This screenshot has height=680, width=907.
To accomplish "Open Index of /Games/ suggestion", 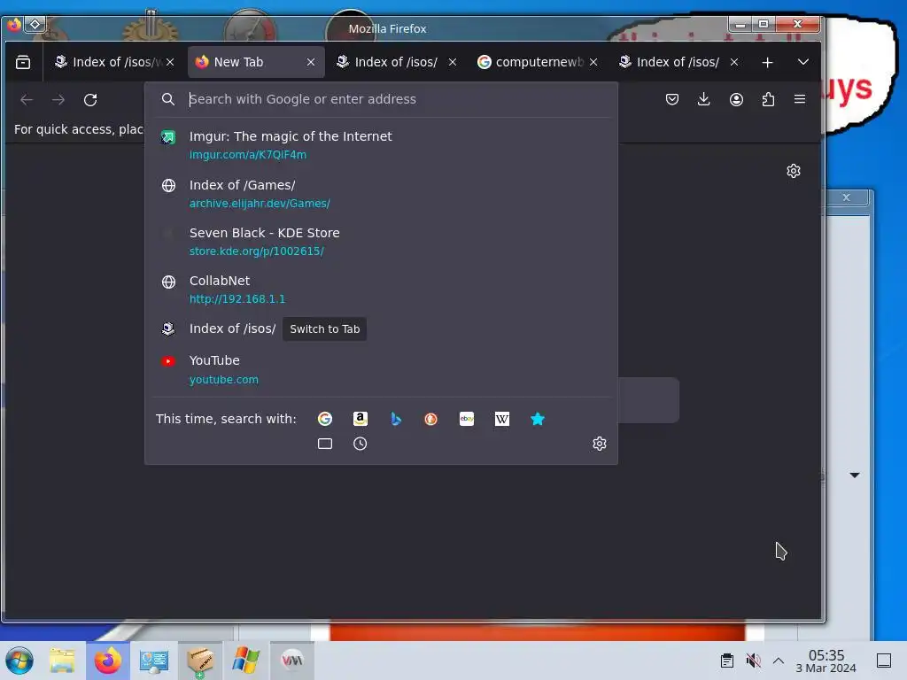I will click(x=381, y=194).
